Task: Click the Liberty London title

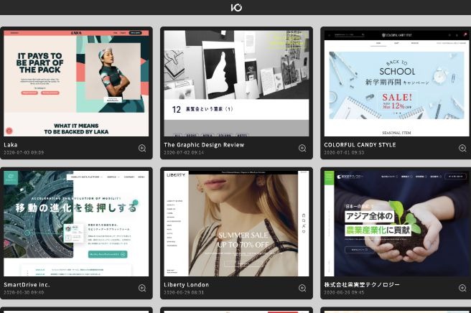Action: pos(186,285)
